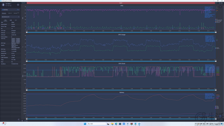This screenshot has width=224, height=126.
Task: Open File Explorer from the taskbar
Action: coord(112,124)
